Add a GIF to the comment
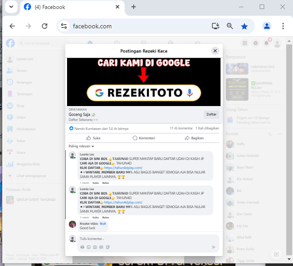This screenshot has width=293, height=266. tap(101, 247)
